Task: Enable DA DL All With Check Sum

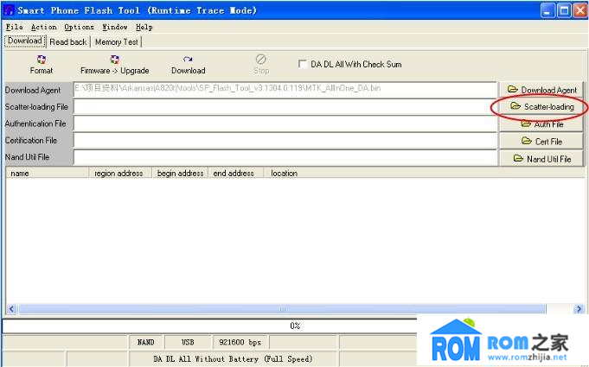Action: coord(303,64)
